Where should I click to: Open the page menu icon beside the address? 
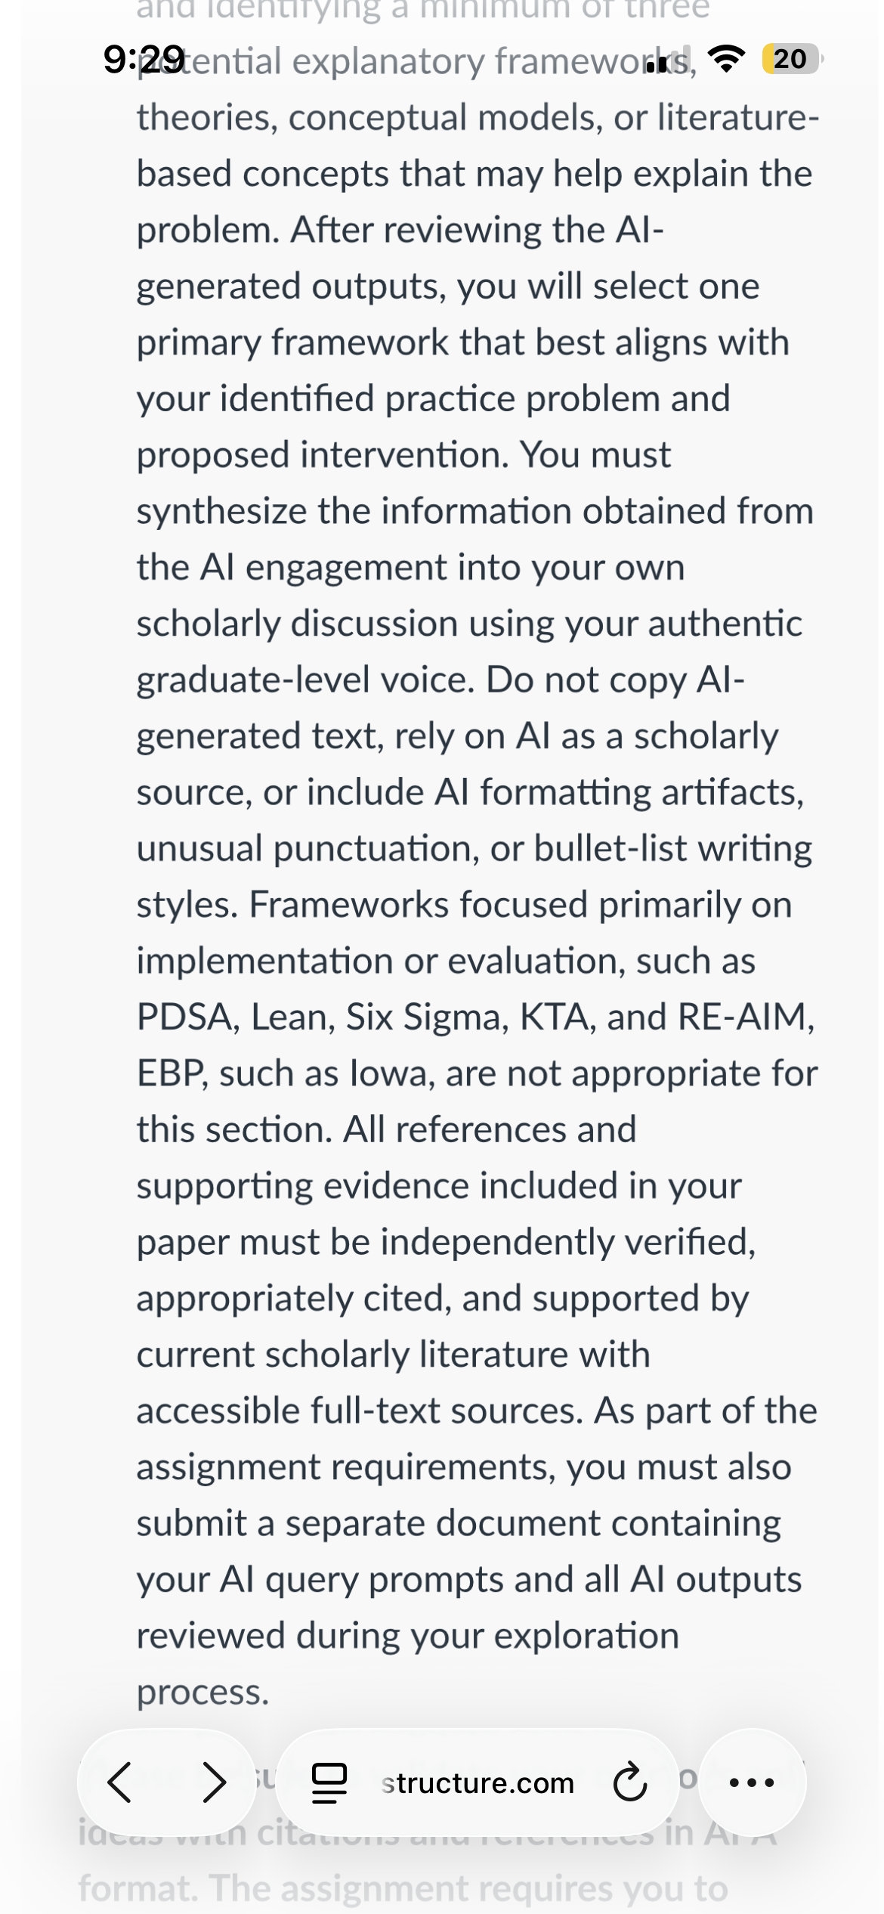(x=329, y=1783)
